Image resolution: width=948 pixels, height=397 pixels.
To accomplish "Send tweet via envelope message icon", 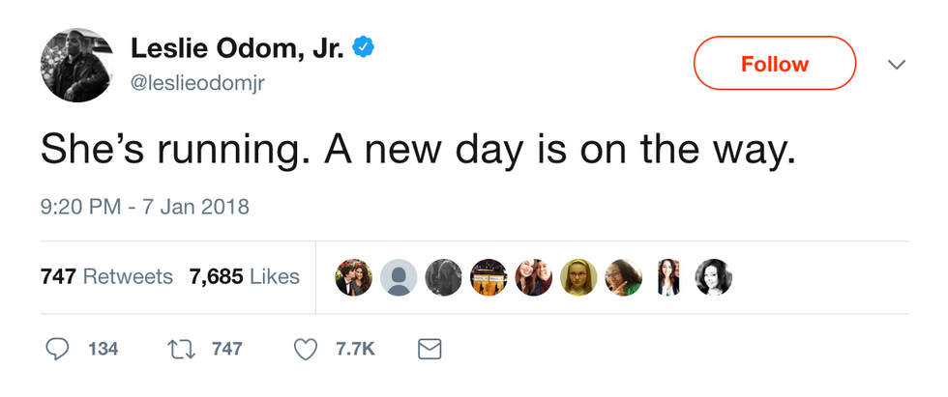I will click(429, 349).
